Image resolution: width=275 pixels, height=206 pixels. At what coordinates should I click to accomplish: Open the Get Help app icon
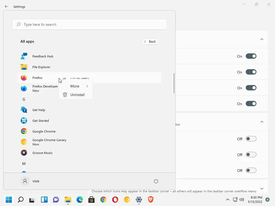[x=24, y=110]
